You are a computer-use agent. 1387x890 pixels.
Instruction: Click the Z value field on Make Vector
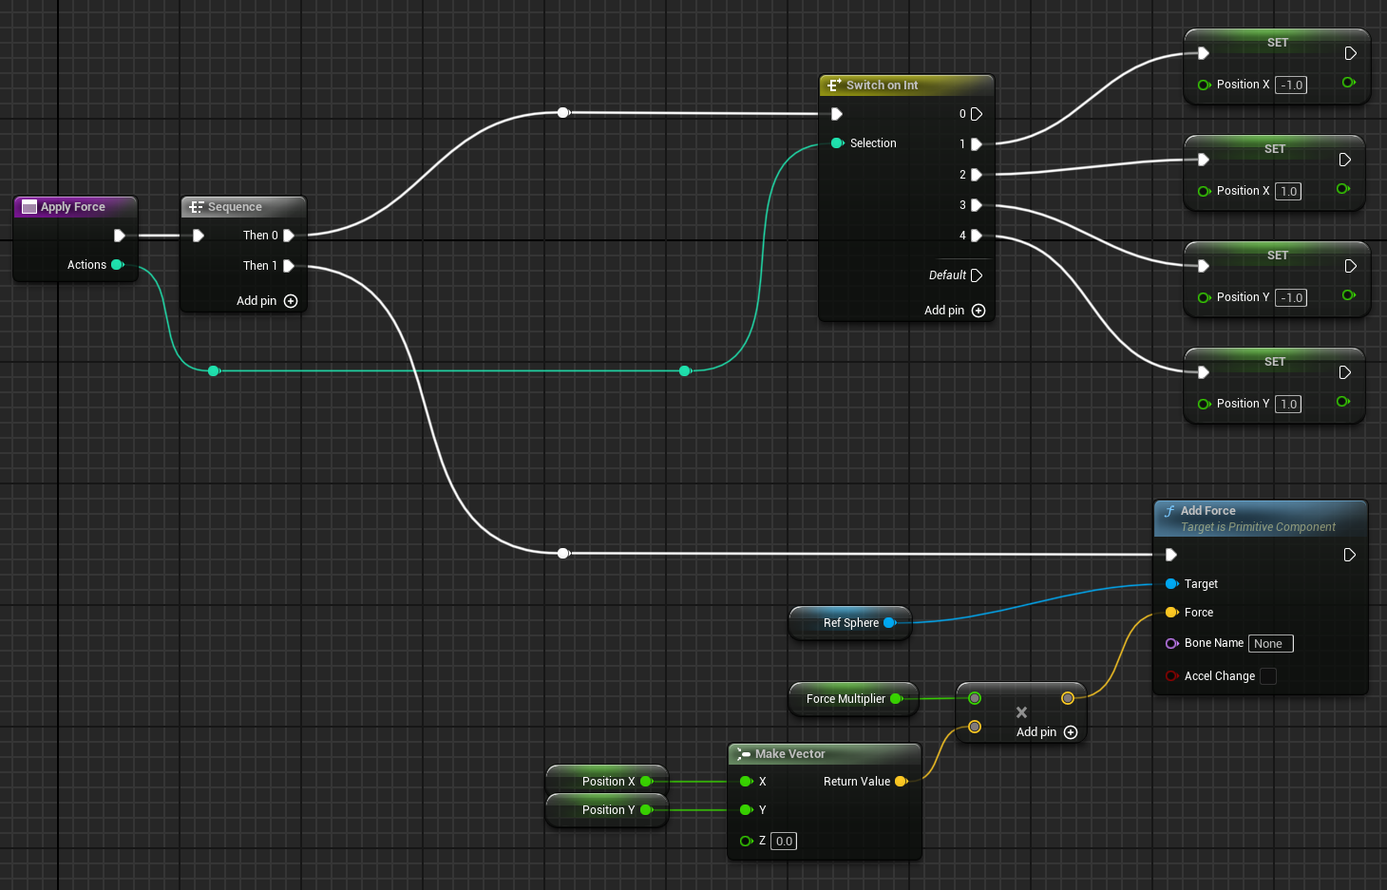[784, 842]
